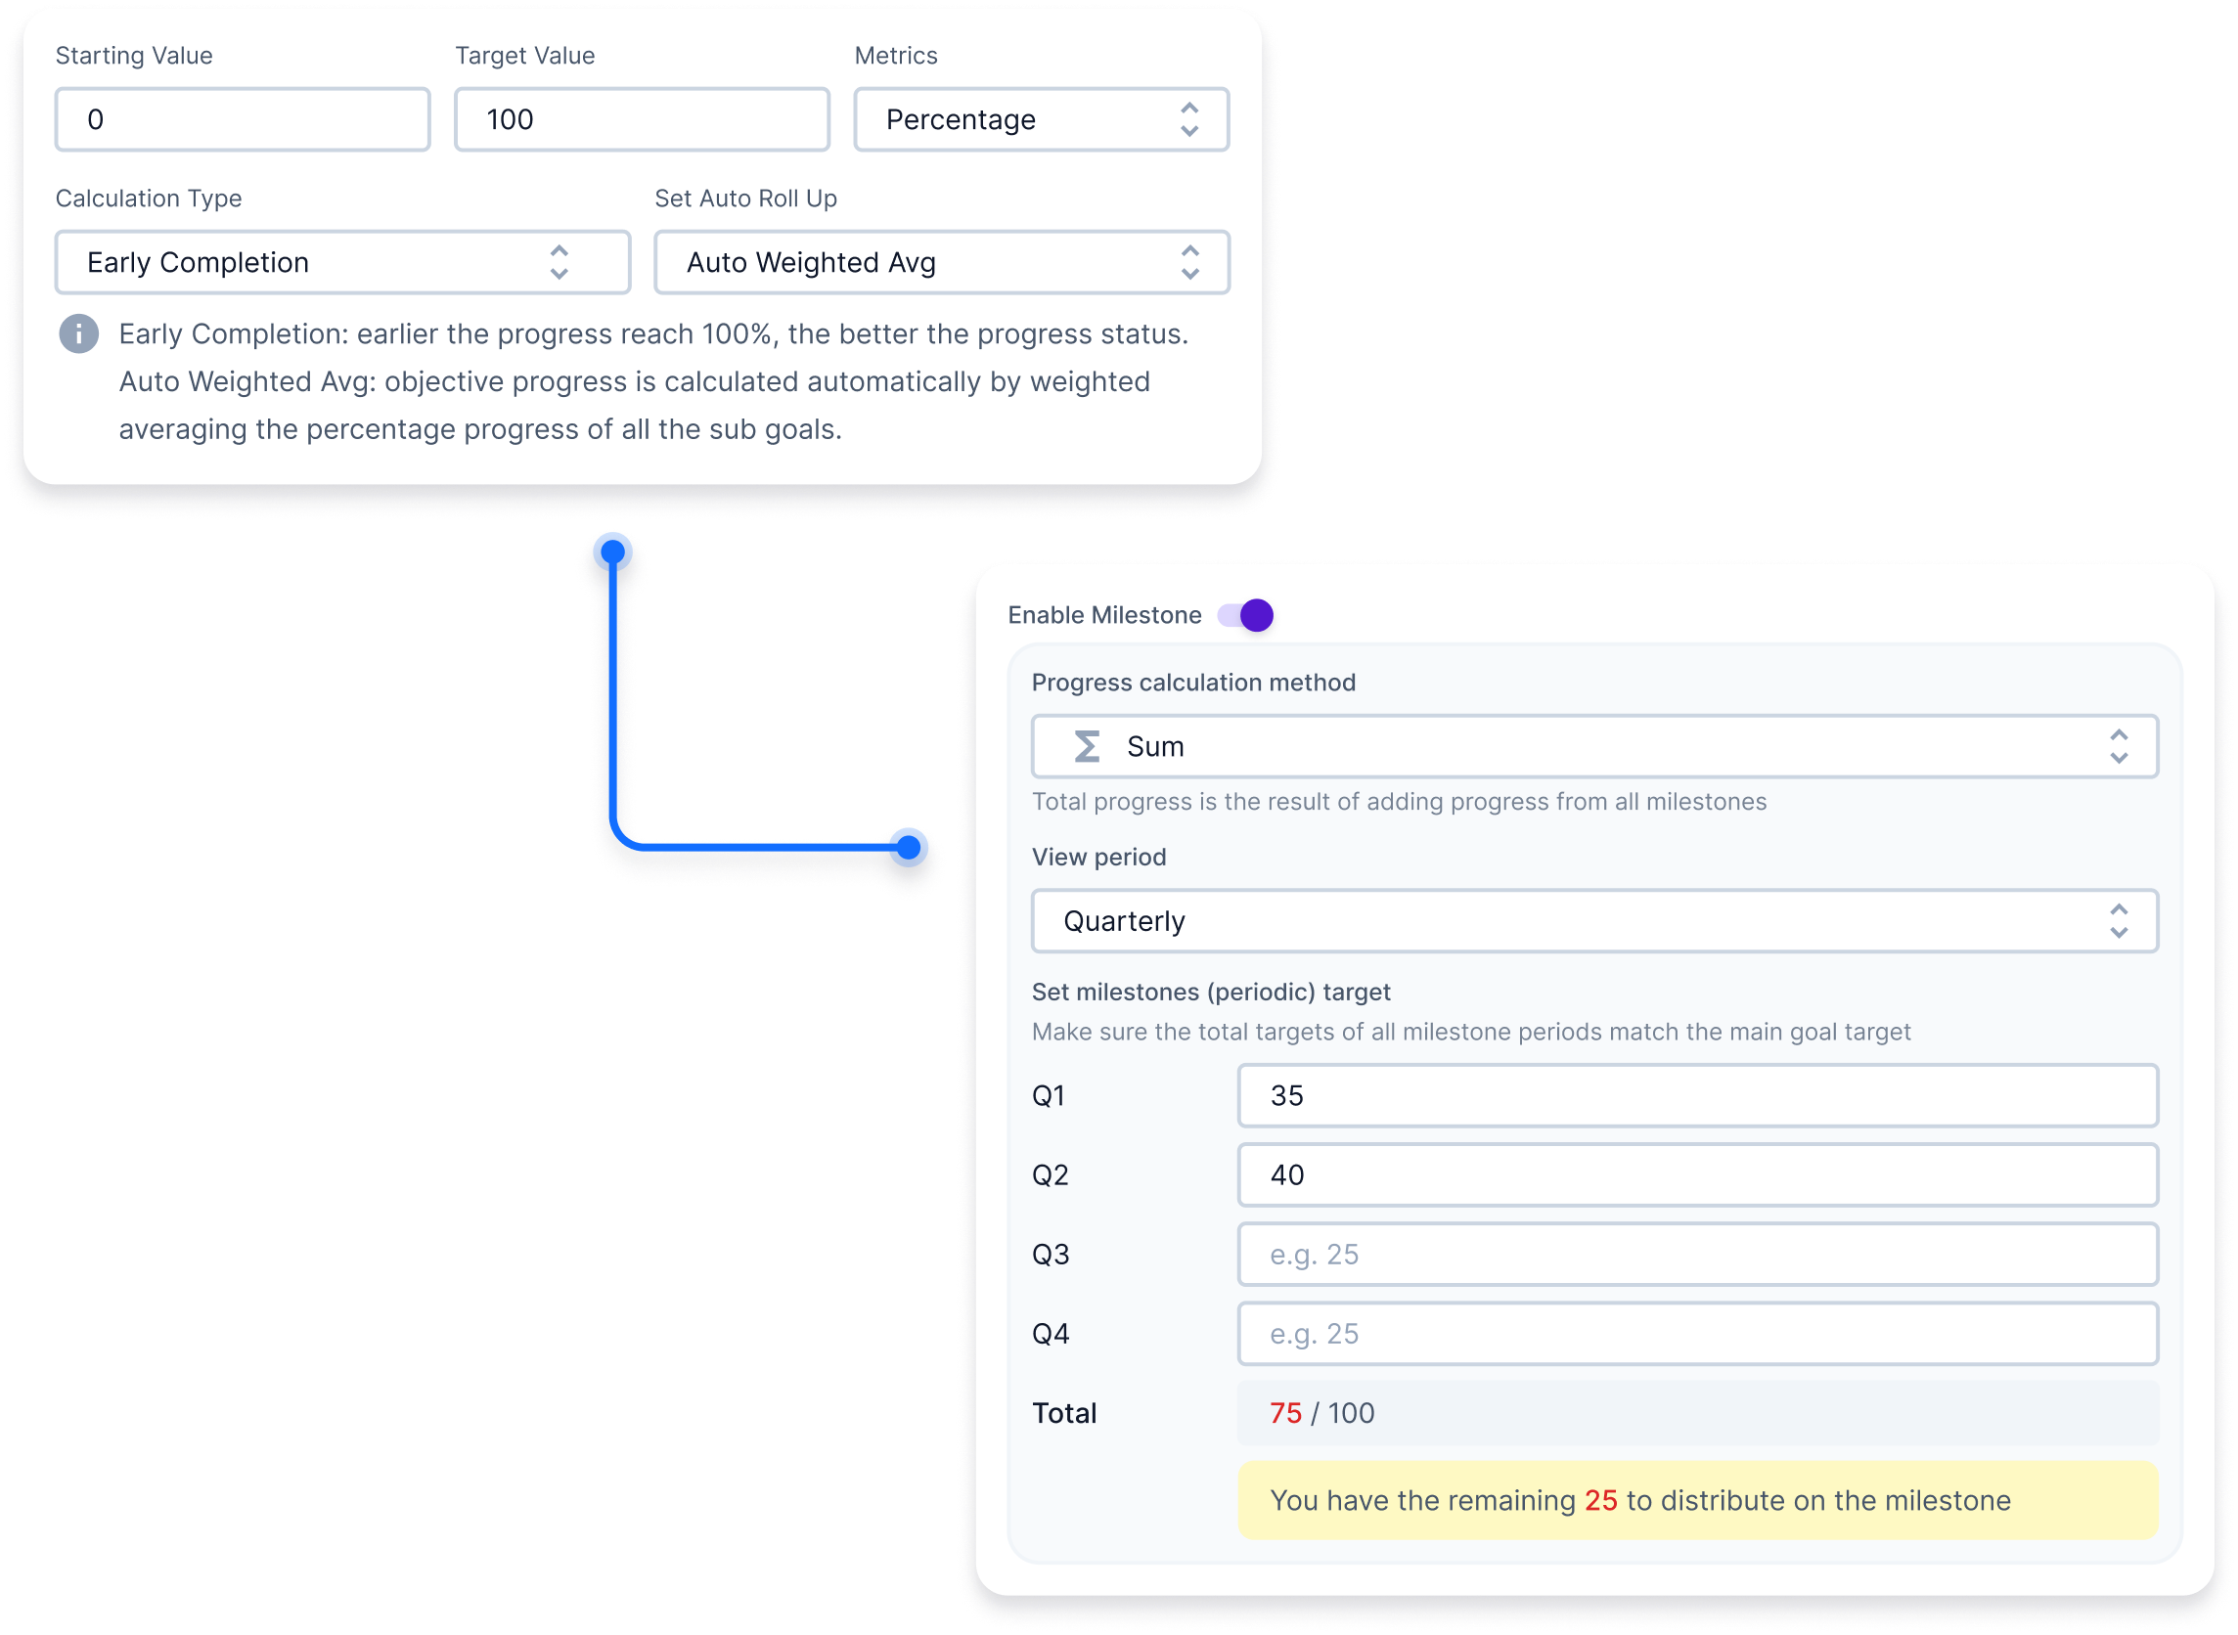Select the Starting Value field
The width and height of the screenshot is (2238, 1635).
click(x=243, y=118)
